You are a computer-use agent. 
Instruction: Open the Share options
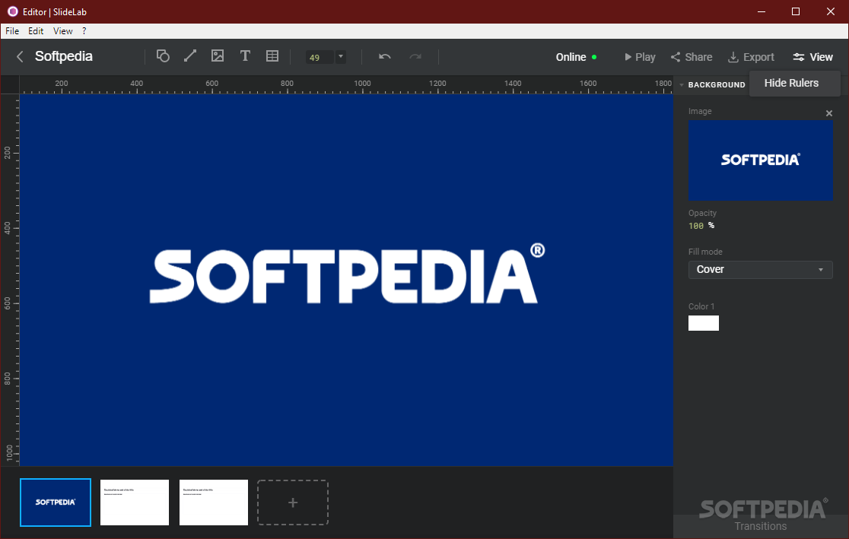(692, 57)
